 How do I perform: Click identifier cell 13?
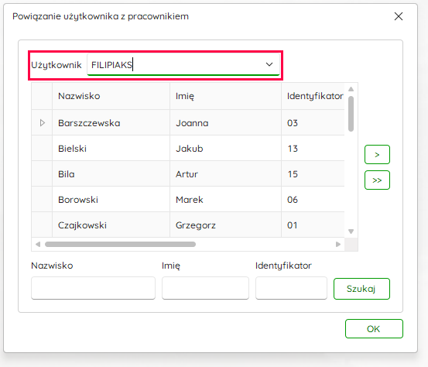click(x=313, y=149)
